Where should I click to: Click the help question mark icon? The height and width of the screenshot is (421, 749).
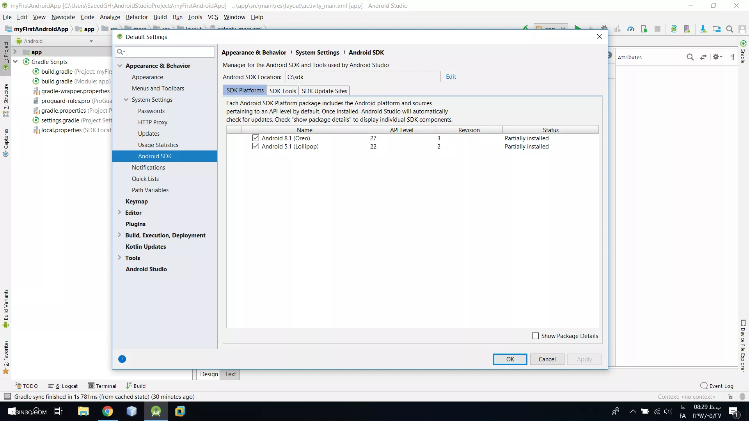tap(122, 359)
